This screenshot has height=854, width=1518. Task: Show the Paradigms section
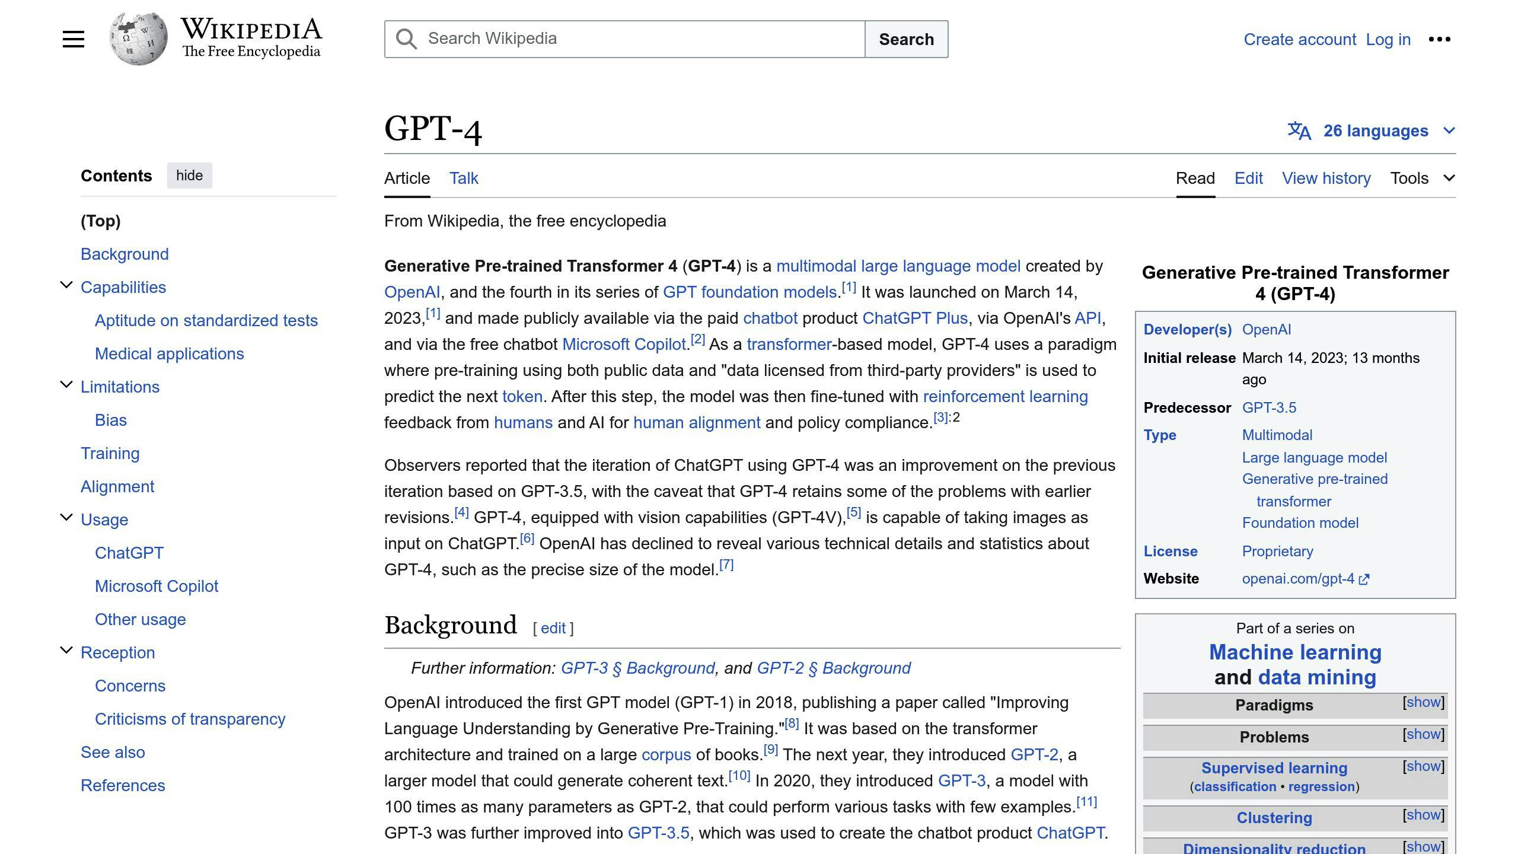click(x=1423, y=702)
